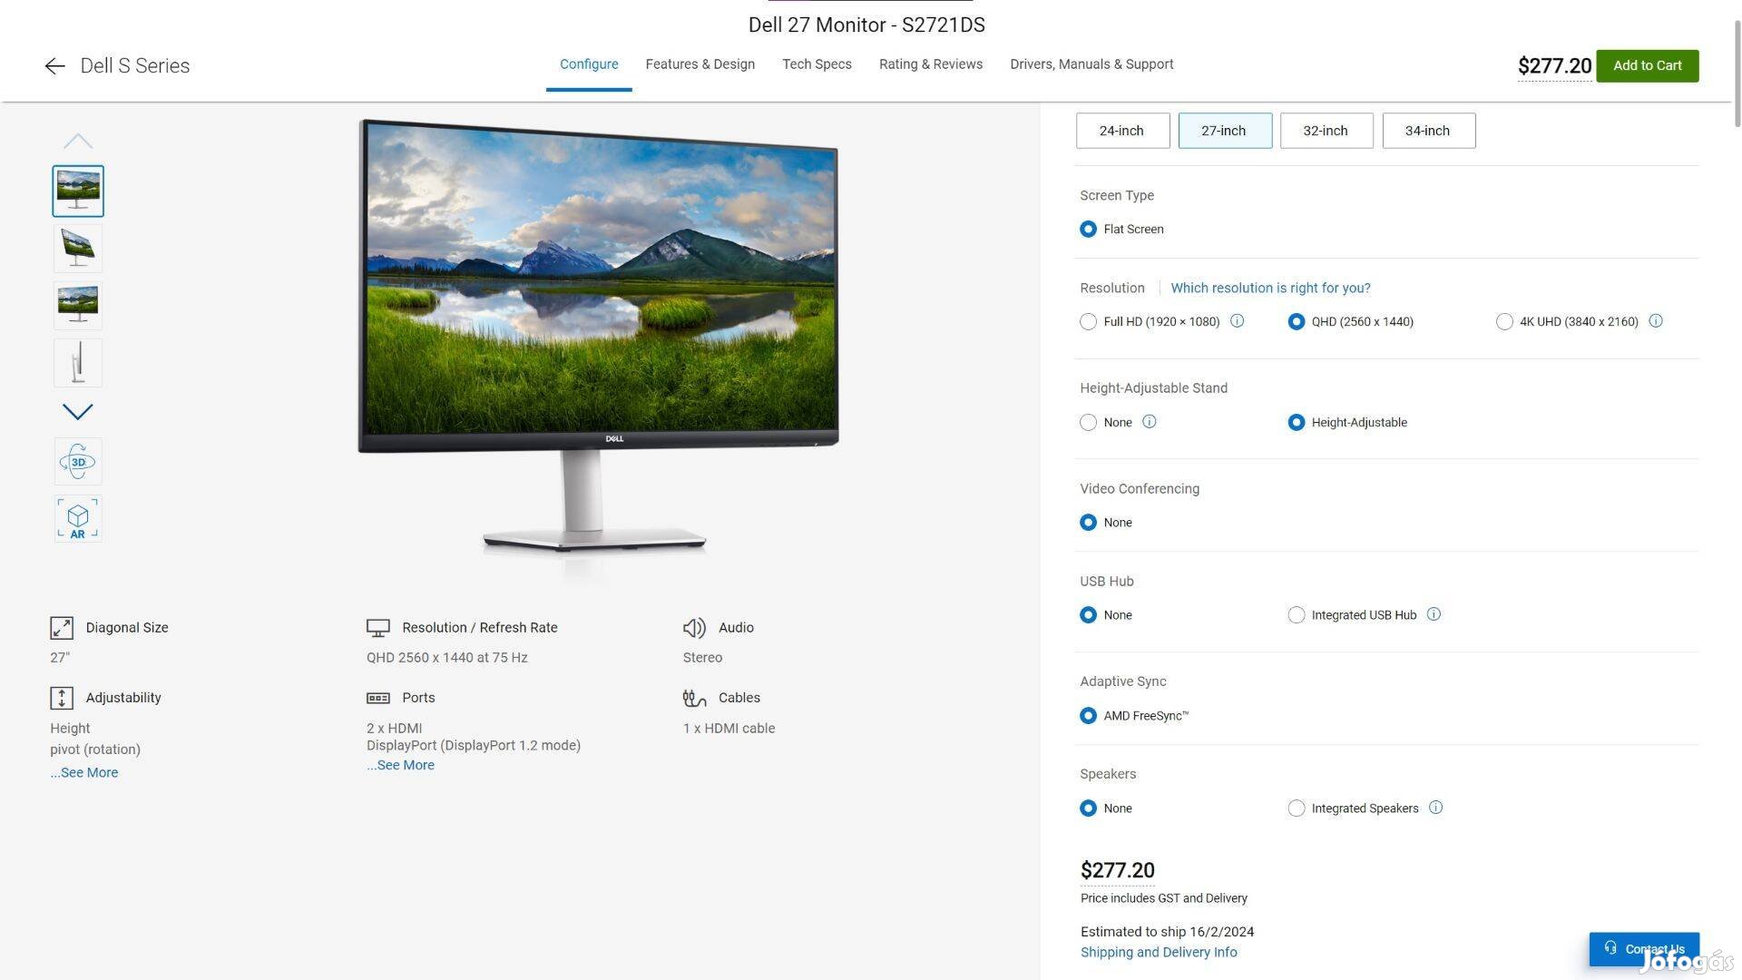Select the 32-inch screen size option
Image resolution: width=1742 pixels, height=980 pixels.
click(1326, 129)
